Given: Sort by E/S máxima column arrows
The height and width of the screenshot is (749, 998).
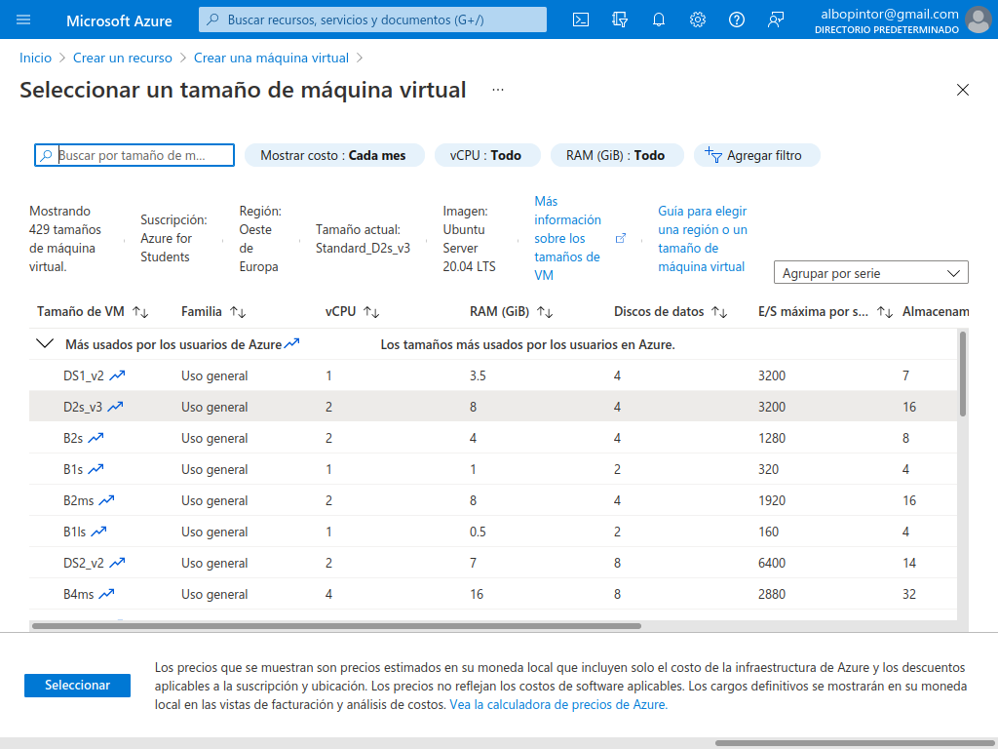Looking at the screenshot, I should [x=885, y=312].
